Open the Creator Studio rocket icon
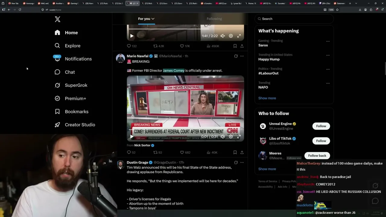 [x=57, y=125]
